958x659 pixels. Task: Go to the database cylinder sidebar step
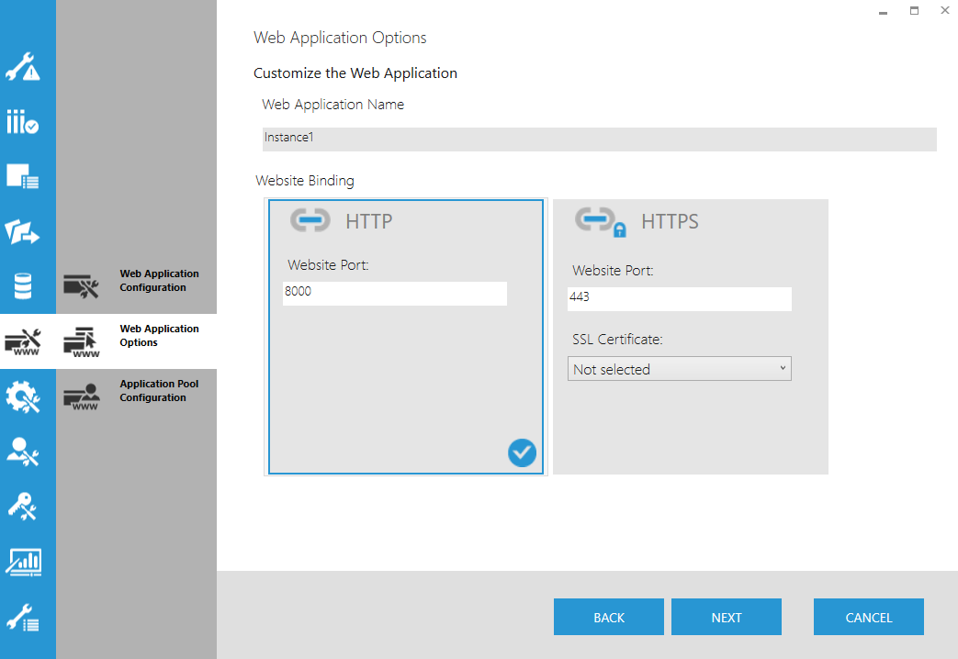click(23, 285)
